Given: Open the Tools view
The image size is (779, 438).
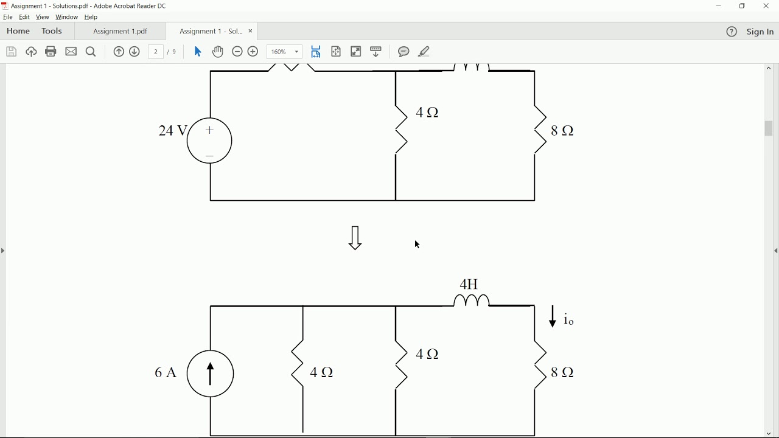Looking at the screenshot, I should pos(52,31).
